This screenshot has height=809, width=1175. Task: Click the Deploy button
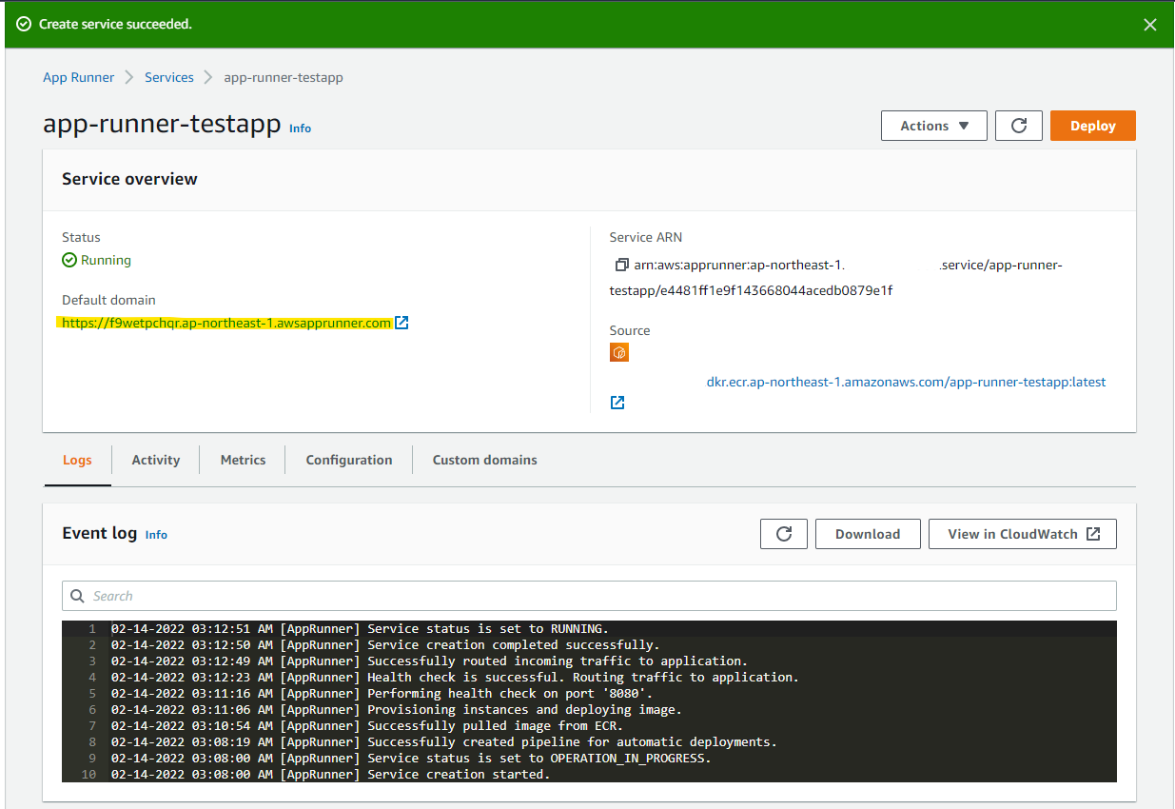click(x=1092, y=125)
